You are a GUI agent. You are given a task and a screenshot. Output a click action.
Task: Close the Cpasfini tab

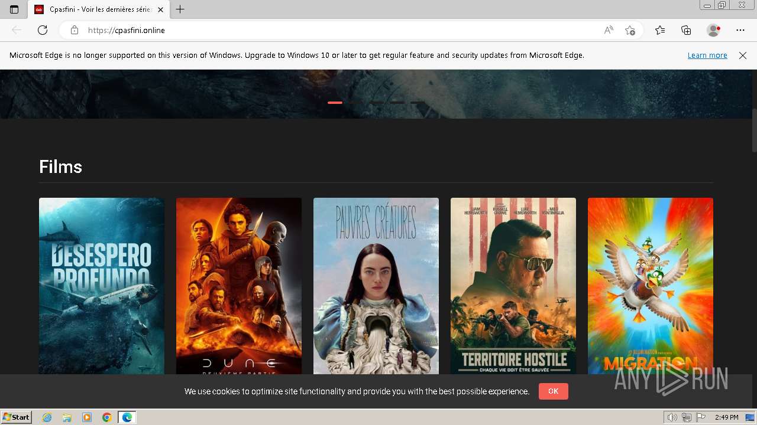tap(160, 9)
